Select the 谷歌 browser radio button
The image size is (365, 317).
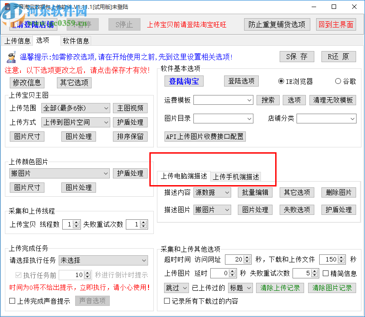338,80
